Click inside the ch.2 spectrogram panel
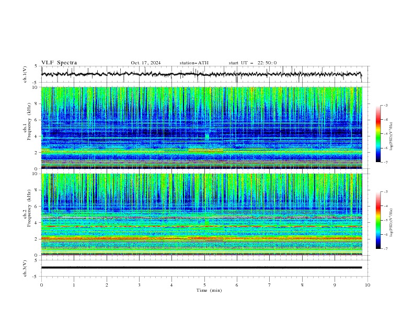The width and height of the screenshot is (414, 320). [201, 214]
